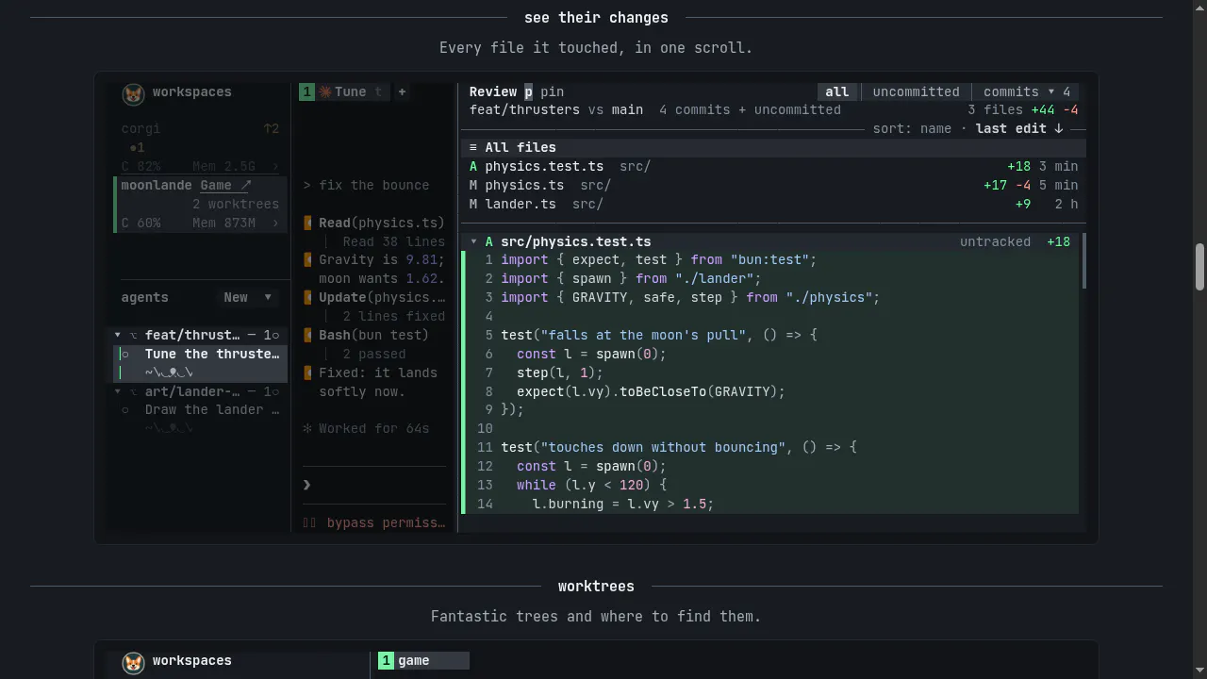Viewport: 1207px width, 679px height.
Task: Show all changes with the all filter
Action: (836, 91)
